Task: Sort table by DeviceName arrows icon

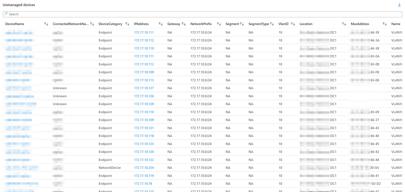Action: [46, 24]
